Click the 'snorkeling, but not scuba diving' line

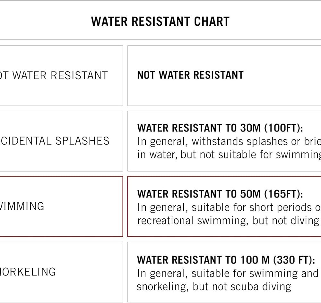coord(214,286)
